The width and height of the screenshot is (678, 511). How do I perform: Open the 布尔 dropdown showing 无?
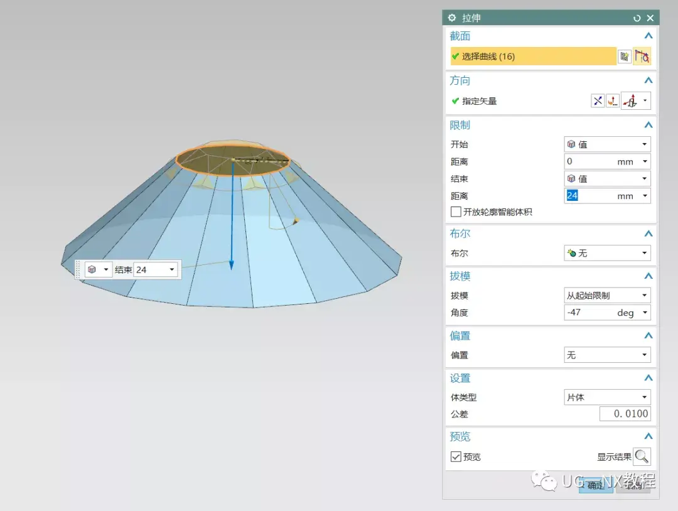[607, 253]
